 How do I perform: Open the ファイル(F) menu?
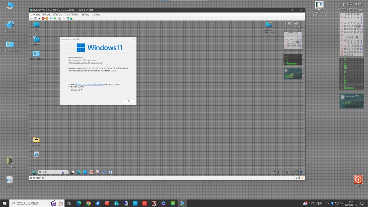[35, 14]
